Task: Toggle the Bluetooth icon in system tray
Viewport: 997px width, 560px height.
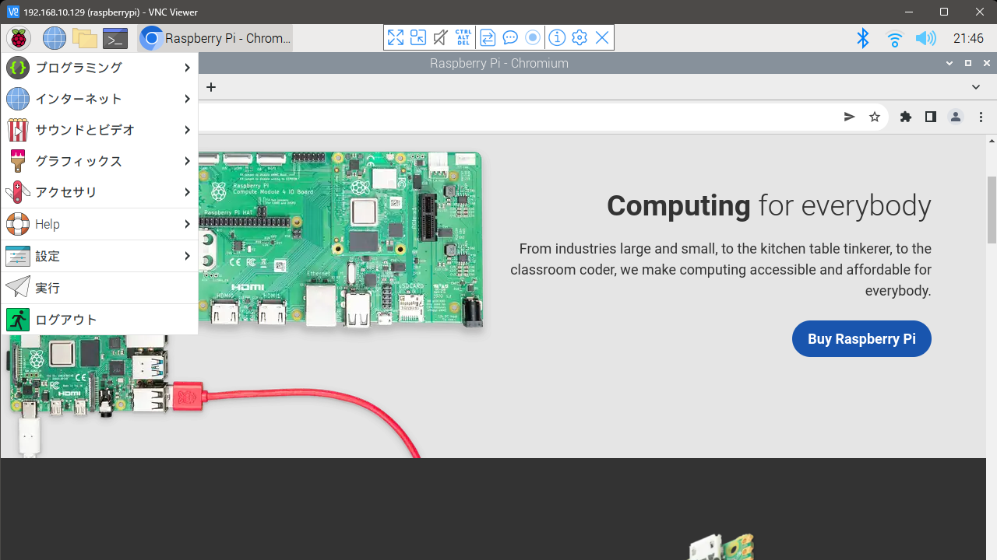Action: click(x=862, y=38)
